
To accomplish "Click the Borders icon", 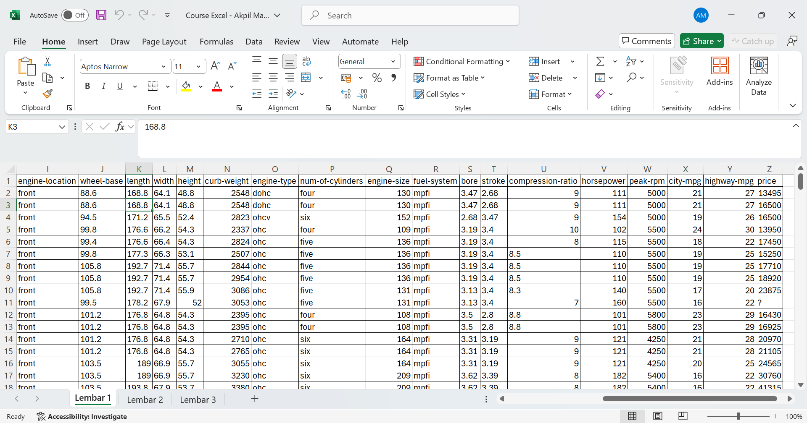I will point(153,86).
